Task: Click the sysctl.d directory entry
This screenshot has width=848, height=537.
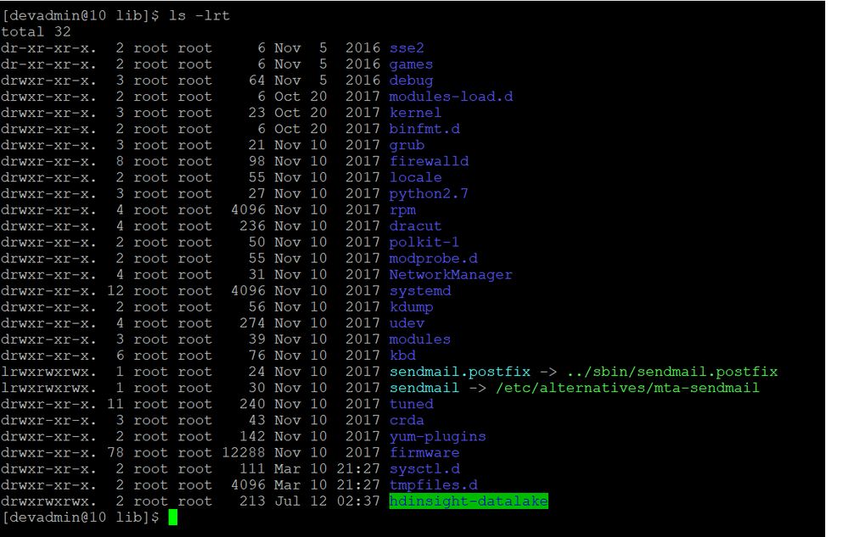Action: [424, 468]
